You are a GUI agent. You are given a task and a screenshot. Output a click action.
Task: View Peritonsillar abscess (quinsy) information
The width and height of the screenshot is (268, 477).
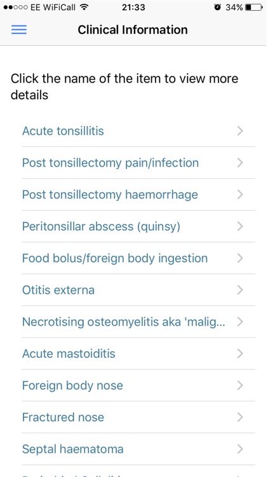tap(138, 226)
